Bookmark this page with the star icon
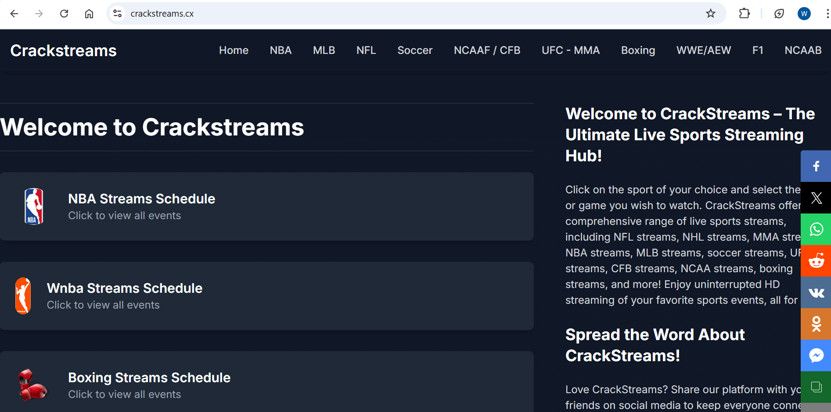Viewport: 831px width, 412px height. (711, 14)
